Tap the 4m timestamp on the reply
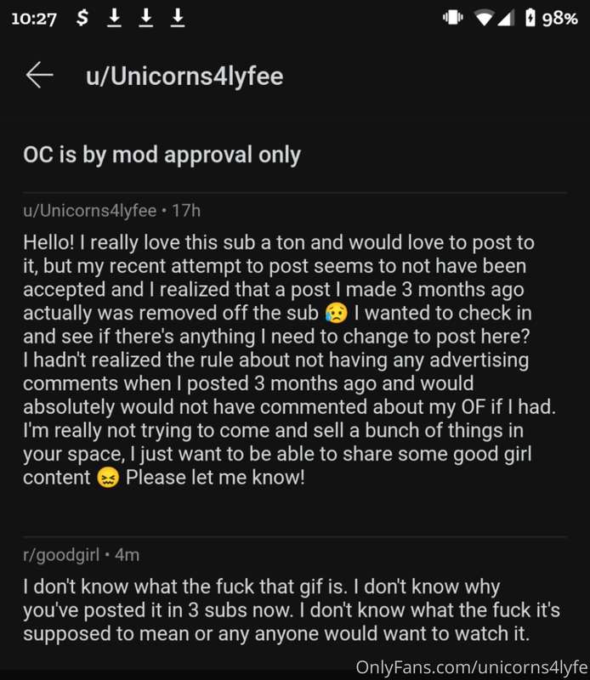590x680 pixels. [x=128, y=555]
